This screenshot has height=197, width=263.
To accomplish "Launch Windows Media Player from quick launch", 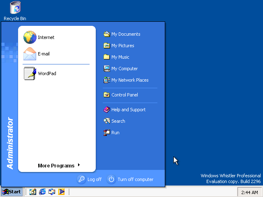I will tap(61, 192).
